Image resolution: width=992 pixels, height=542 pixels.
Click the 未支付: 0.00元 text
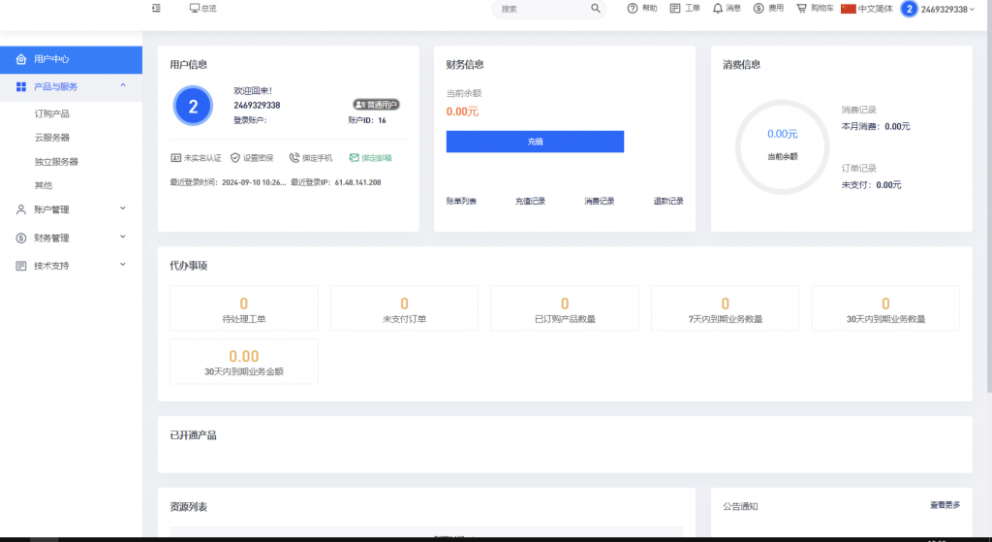[871, 185]
